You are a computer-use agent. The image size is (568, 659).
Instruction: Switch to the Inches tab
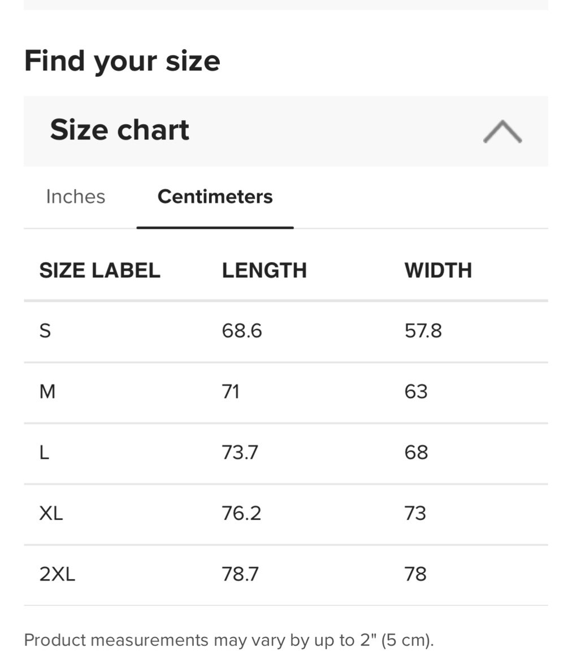point(75,197)
